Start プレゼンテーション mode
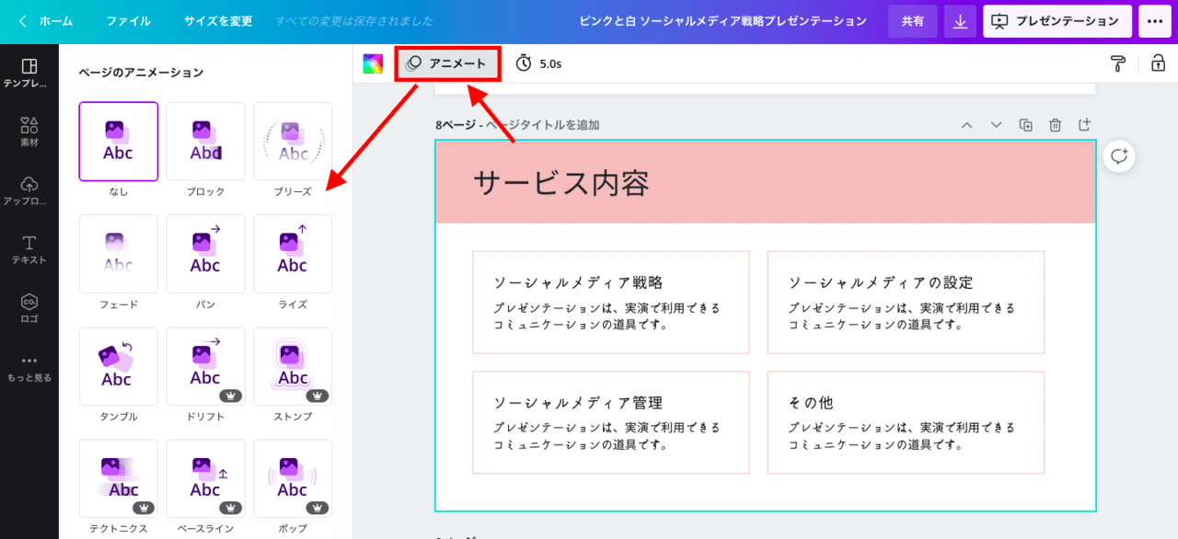Screen dimensions: 1178x539 point(1057,20)
